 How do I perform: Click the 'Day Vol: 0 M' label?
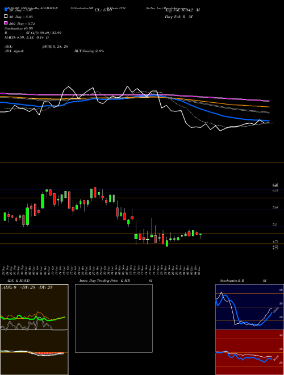click(x=178, y=16)
